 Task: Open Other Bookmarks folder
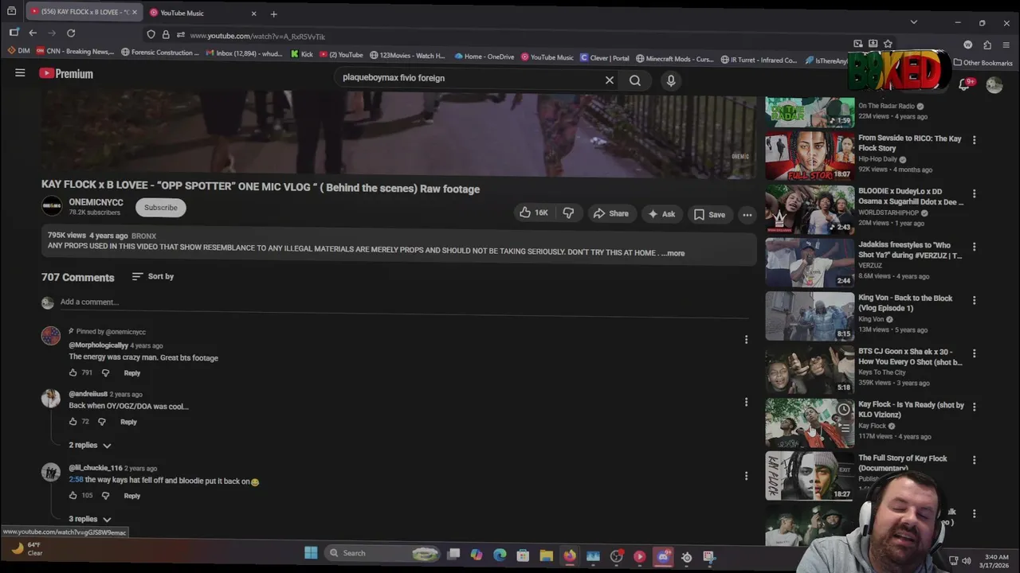983,63
